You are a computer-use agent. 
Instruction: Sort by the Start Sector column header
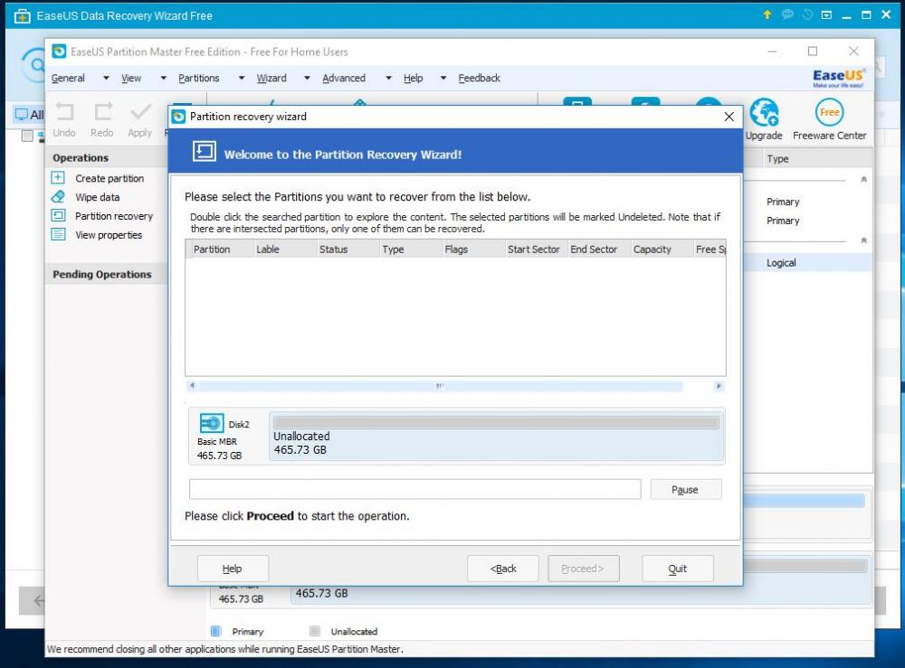pyautogui.click(x=536, y=249)
